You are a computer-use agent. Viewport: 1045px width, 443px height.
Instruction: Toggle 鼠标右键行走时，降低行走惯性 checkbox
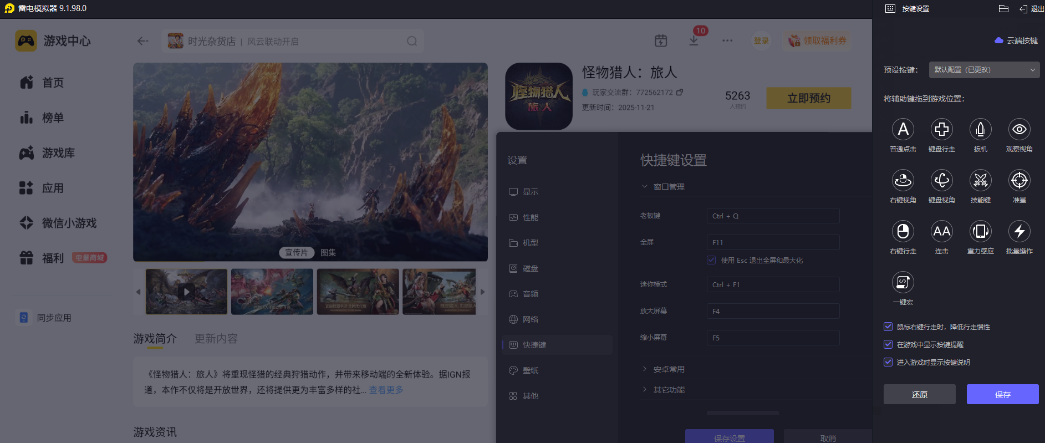[888, 327]
